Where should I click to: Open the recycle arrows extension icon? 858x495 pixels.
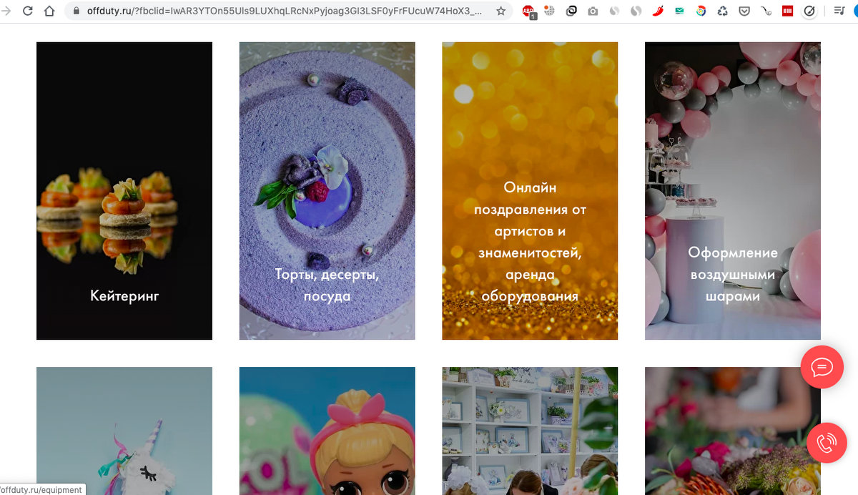pyautogui.click(x=723, y=11)
